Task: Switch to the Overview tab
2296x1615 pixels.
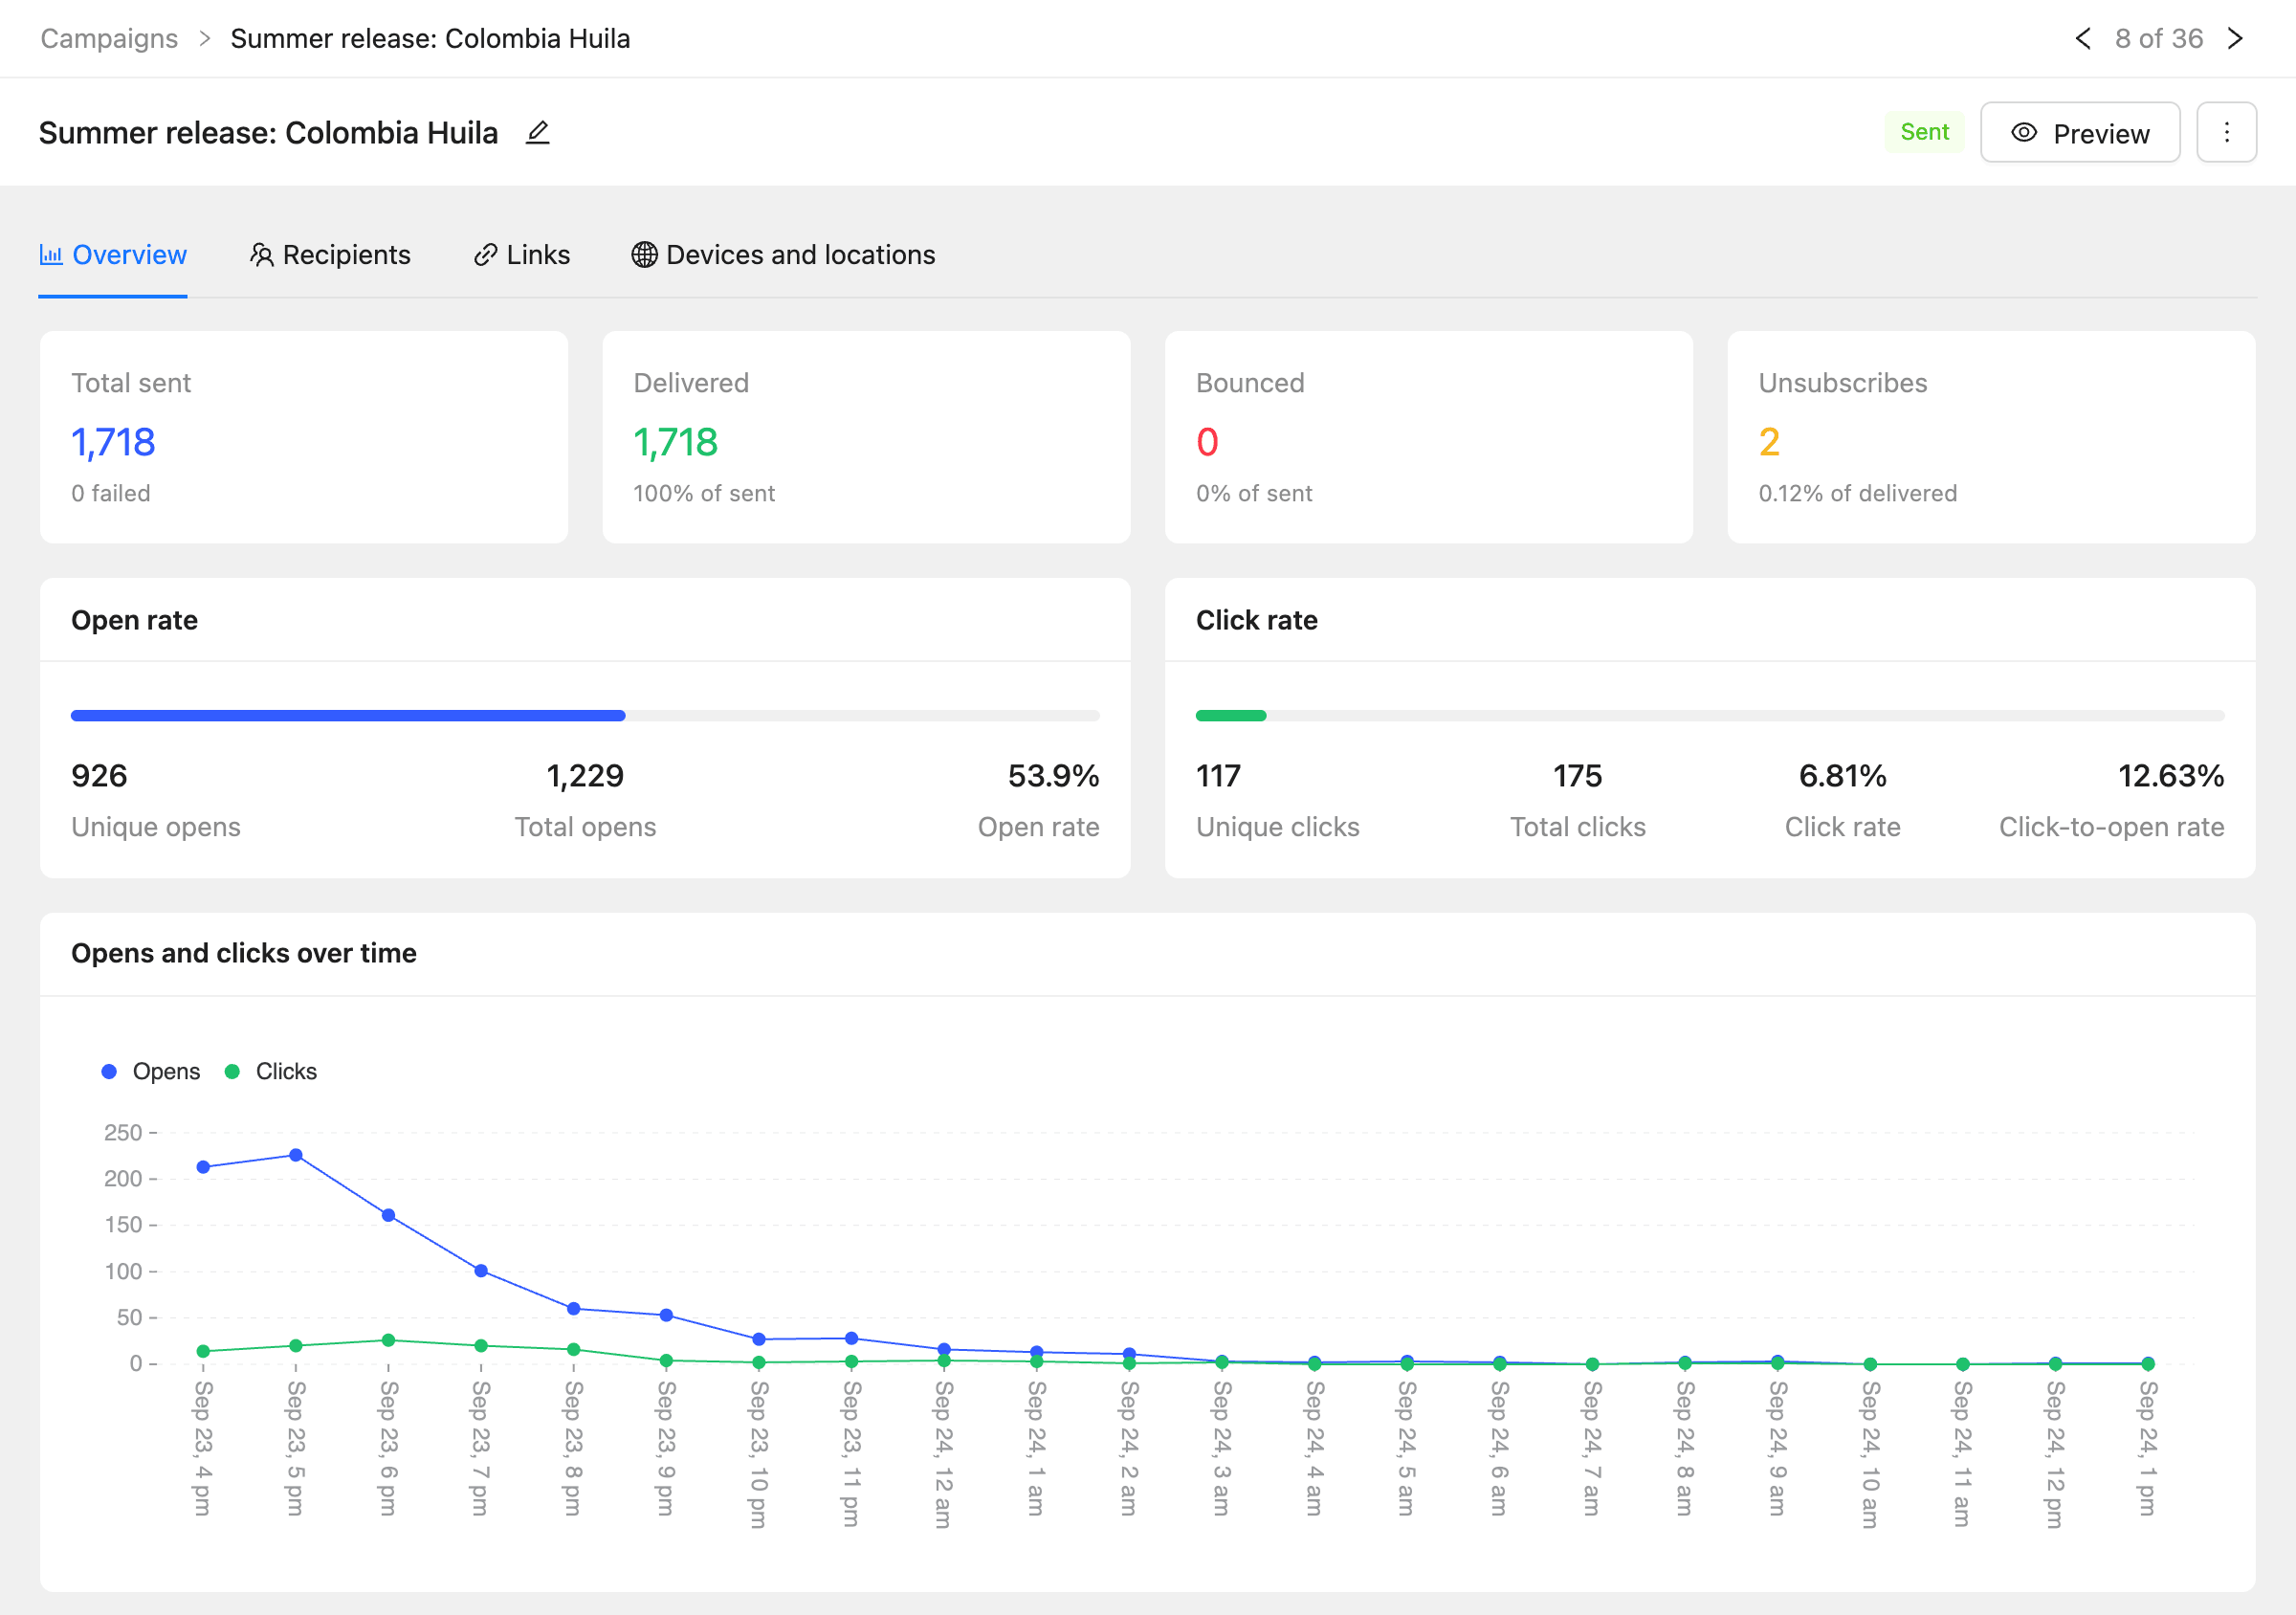Action: coord(113,255)
